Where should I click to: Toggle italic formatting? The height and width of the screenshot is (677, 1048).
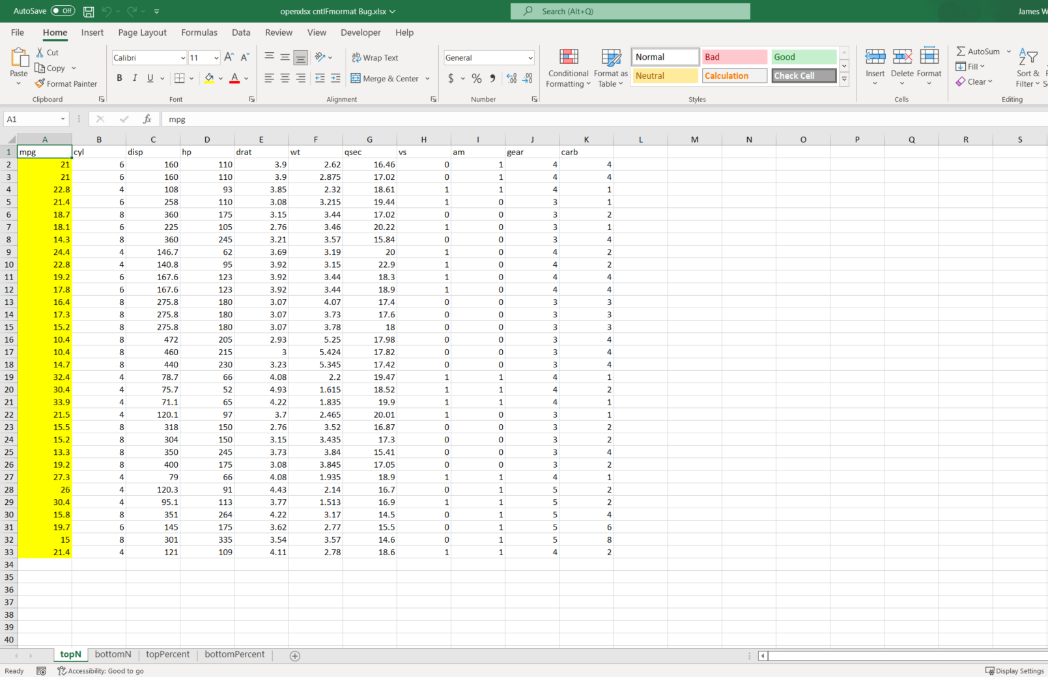pyautogui.click(x=135, y=78)
